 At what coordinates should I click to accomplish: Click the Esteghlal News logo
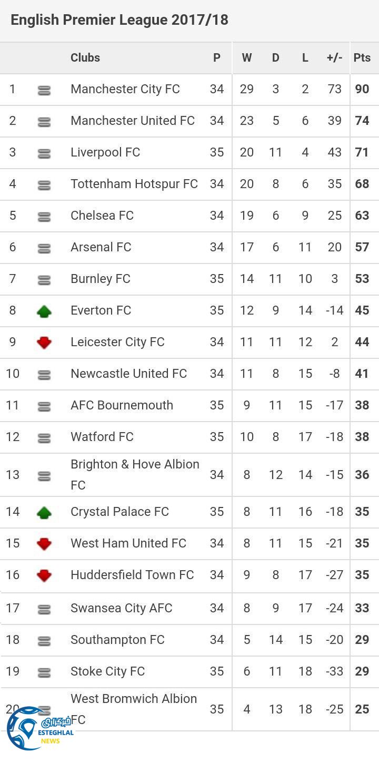coord(39,729)
